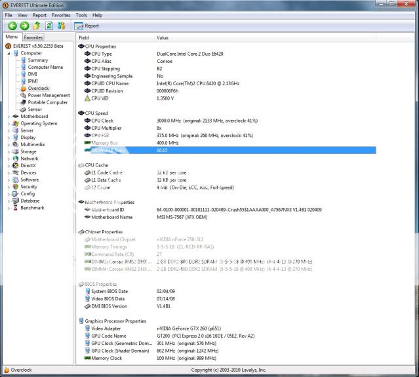Click the Field column header
The width and height of the screenshot is (419, 377).
tap(115, 37)
